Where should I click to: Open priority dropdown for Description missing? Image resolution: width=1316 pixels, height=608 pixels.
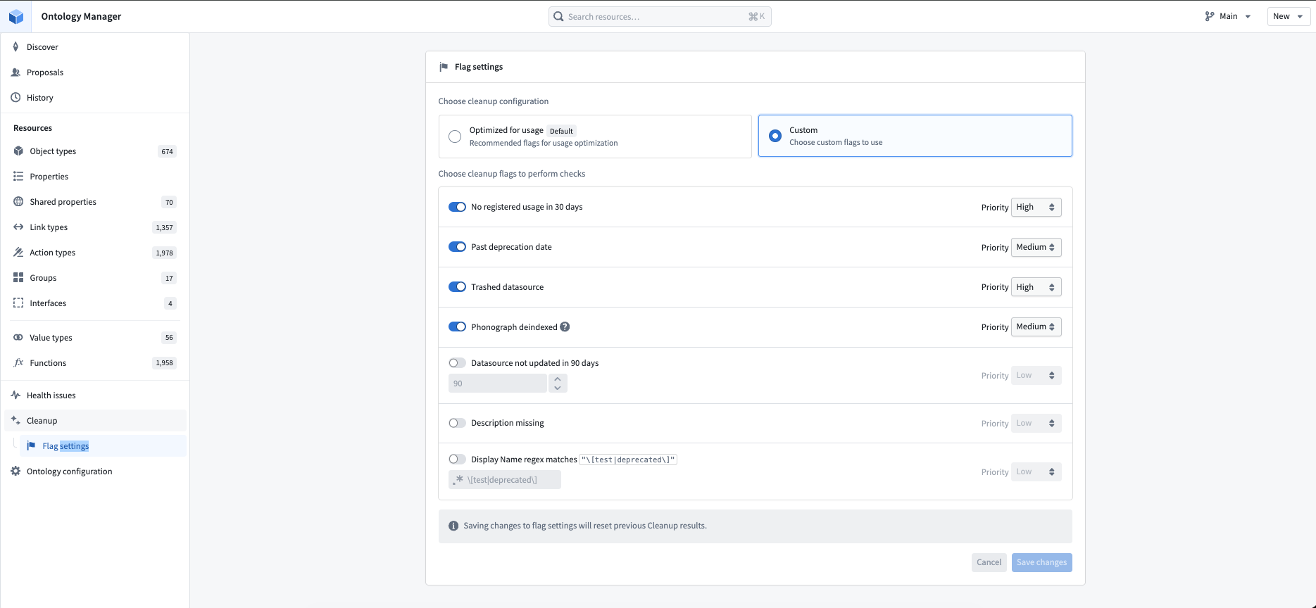tap(1036, 424)
